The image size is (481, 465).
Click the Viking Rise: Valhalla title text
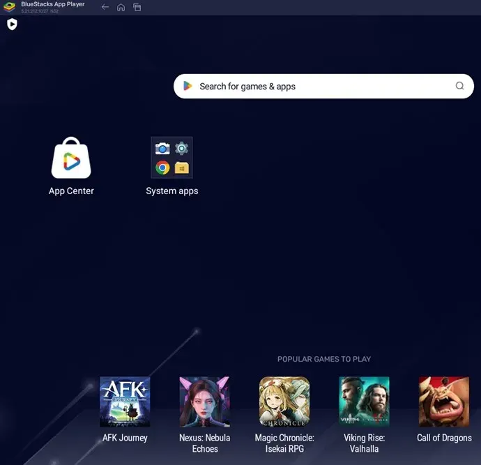pos(364,443)
